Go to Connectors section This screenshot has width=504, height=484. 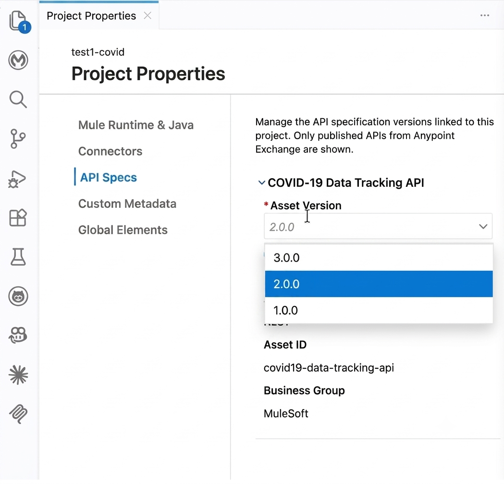pos(110,151)
